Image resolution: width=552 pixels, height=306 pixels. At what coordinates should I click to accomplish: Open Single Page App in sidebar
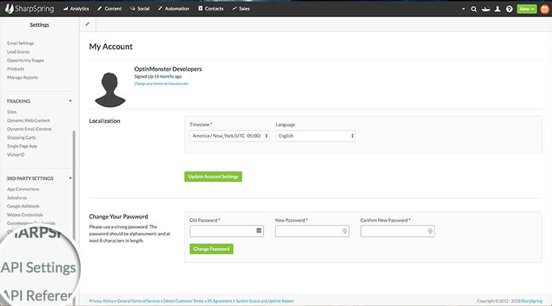[22, 146]
